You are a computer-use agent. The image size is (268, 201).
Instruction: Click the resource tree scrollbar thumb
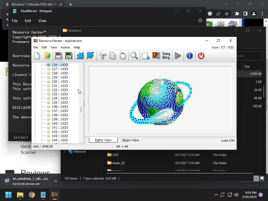pyautogui.click(x=81, y=110)
